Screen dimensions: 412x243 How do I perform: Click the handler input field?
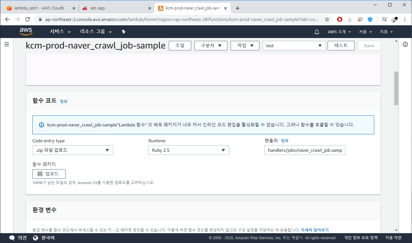(x=305, y=150)
